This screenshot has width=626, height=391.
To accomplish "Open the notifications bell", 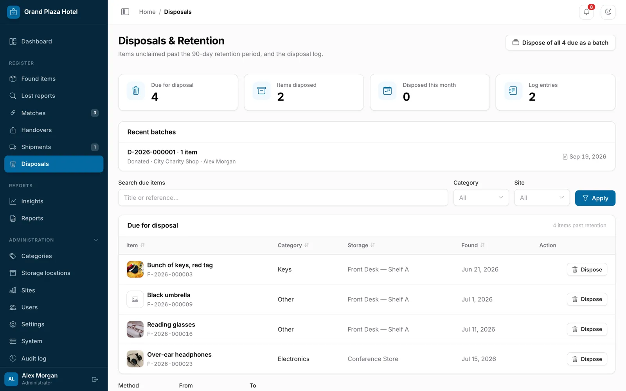I will (586, 12).
